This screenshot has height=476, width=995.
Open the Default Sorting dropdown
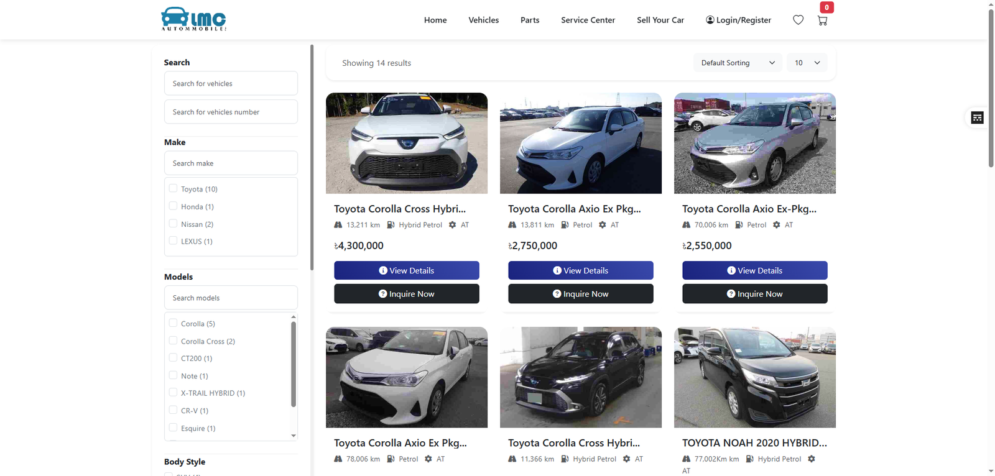(x=738, y=63)
